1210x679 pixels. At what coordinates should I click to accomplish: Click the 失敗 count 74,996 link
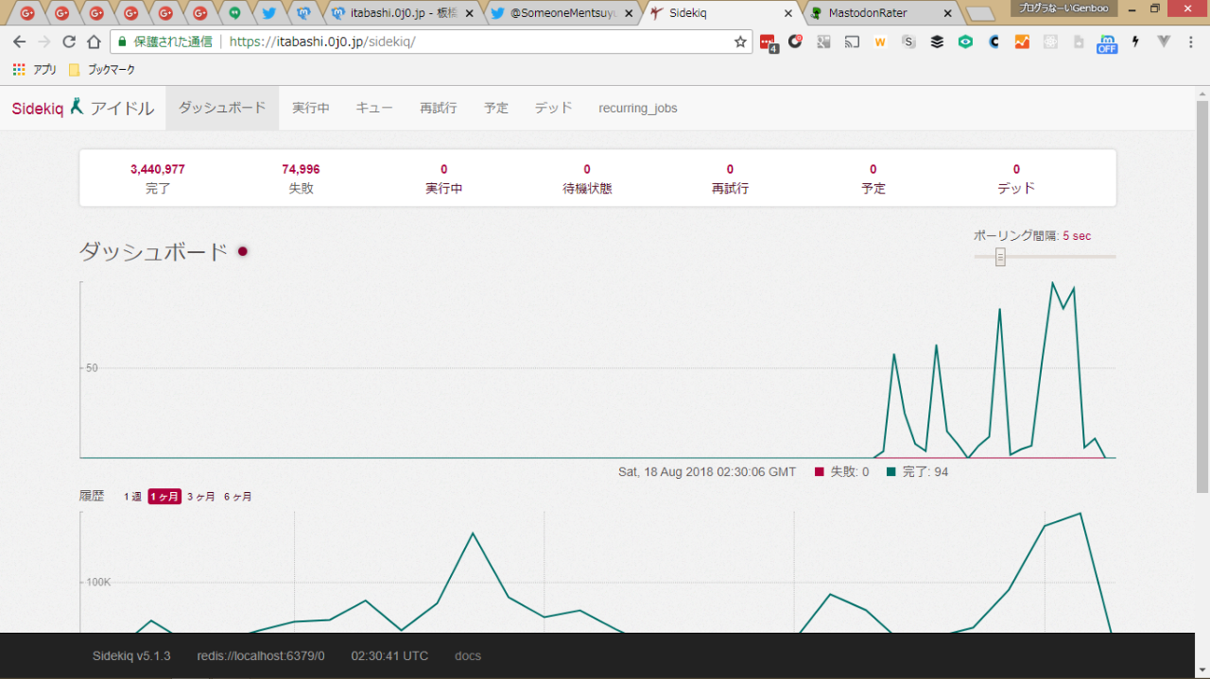[301, 170]
